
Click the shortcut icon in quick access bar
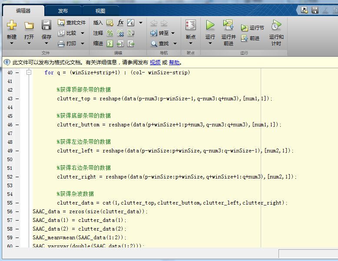click(x=305, y=10)
